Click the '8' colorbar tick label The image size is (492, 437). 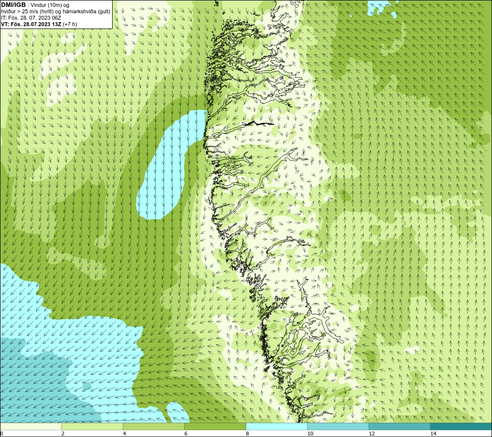[x=247, y=434]
